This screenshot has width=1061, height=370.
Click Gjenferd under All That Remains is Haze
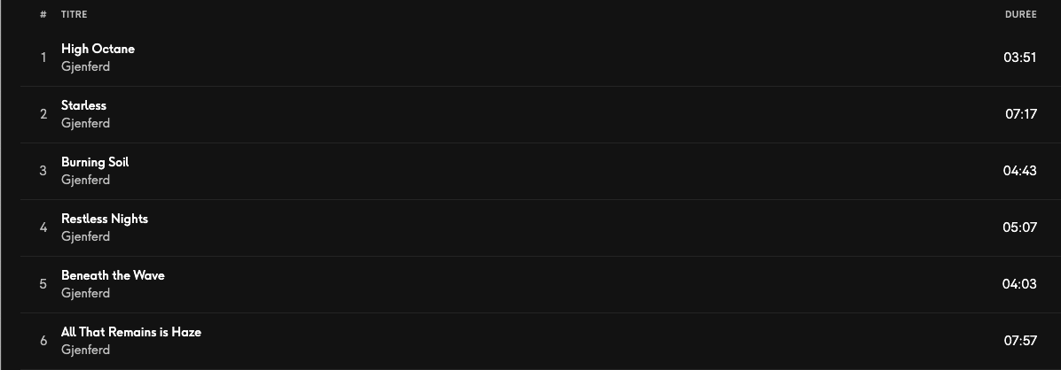point(85,351)
